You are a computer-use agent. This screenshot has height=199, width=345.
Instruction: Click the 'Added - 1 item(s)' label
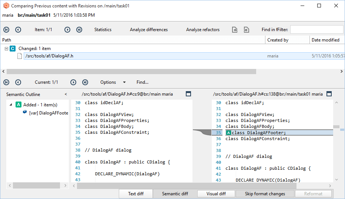click(40, 105)
